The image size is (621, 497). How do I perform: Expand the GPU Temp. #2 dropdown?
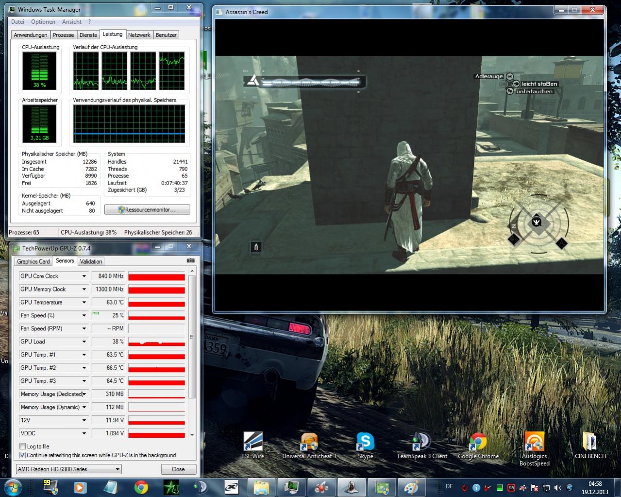click(x=84, y=368)
